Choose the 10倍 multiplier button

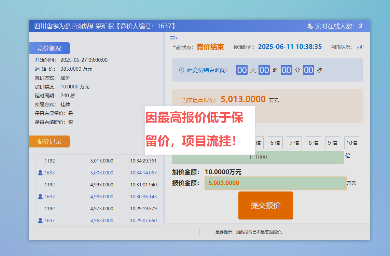click(351, 143)
